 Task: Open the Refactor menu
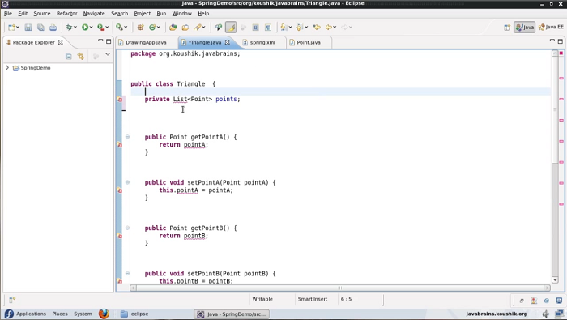[x=67, y=14]
